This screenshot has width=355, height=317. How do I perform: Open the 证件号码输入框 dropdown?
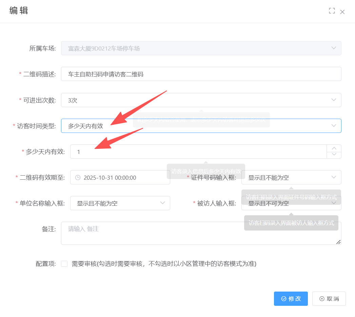(291, 178)
